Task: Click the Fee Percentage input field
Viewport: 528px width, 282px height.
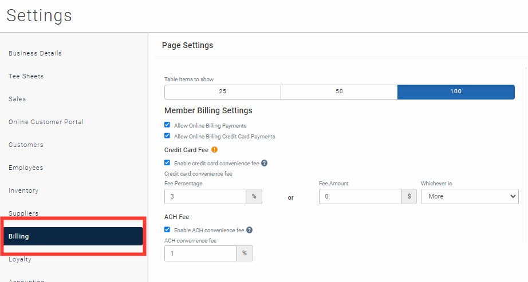Action: point(205,196)
